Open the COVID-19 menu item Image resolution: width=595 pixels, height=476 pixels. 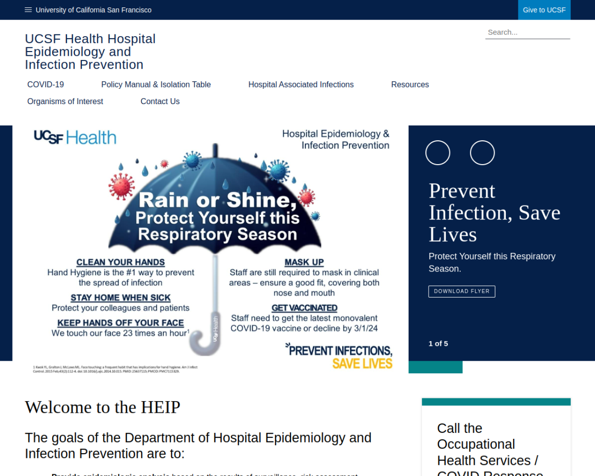46,85
